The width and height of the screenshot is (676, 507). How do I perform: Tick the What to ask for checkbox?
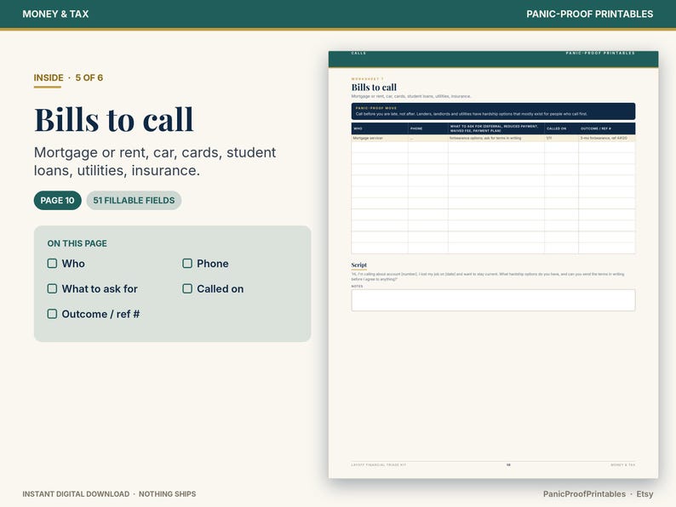pyautogui.click(x=52, y=288)
